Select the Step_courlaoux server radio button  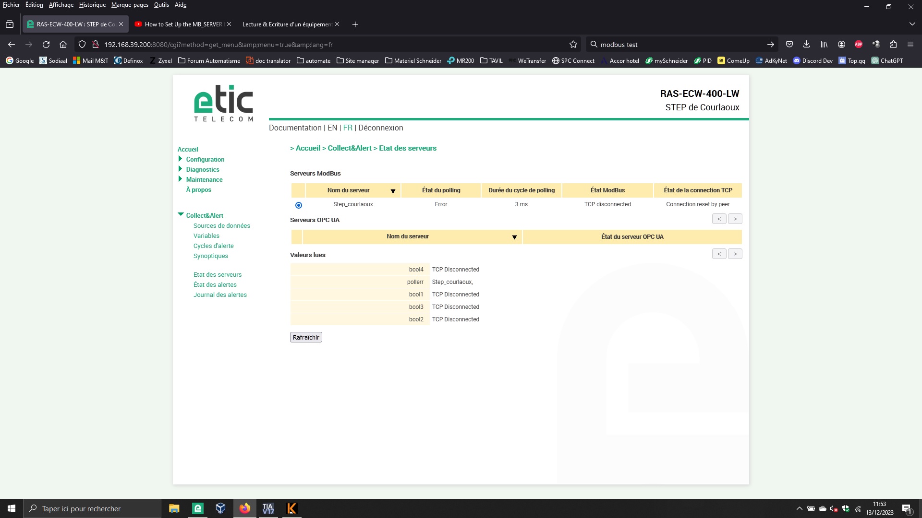(x=299, y=205)
